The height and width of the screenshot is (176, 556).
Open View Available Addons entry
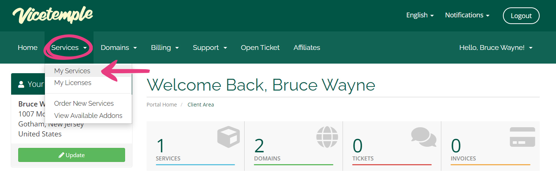tap(88, 116)
